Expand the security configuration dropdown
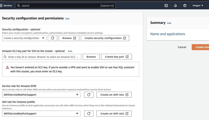 tap(24, 38)
